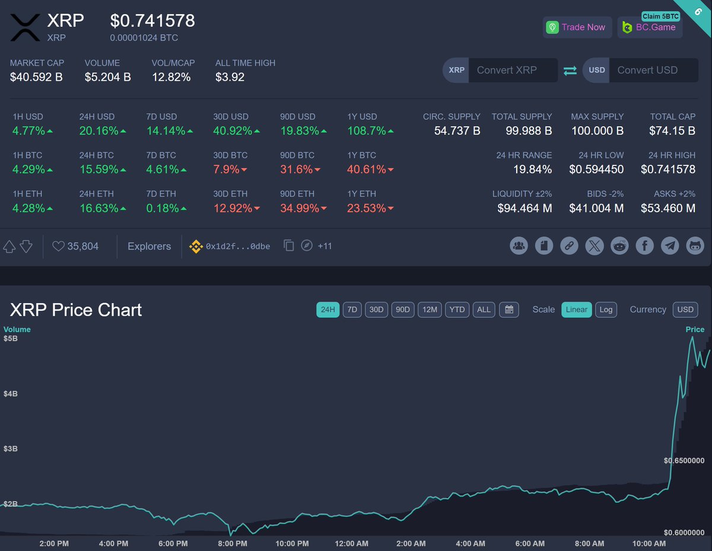This screenshot has height=551, width=712.
Task: Click the $40.592 B market cap value
Action: (x=36, y=77)
